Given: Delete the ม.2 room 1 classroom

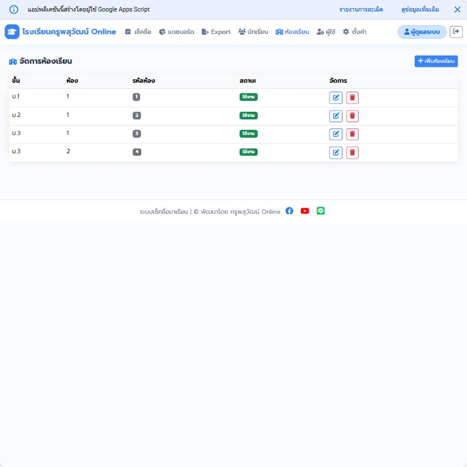Looking at the screenshot, I should pos(352,116).
